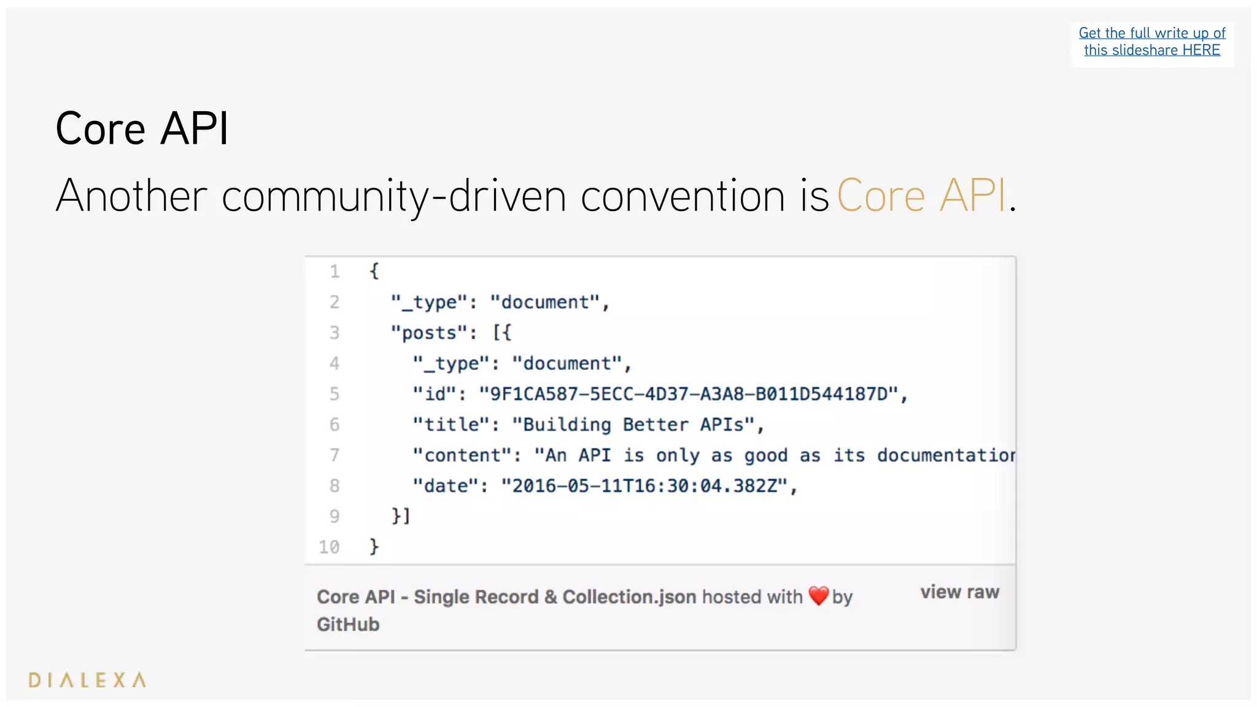
Task: Click the Dialexa logo
Action: tap(87, 679)
